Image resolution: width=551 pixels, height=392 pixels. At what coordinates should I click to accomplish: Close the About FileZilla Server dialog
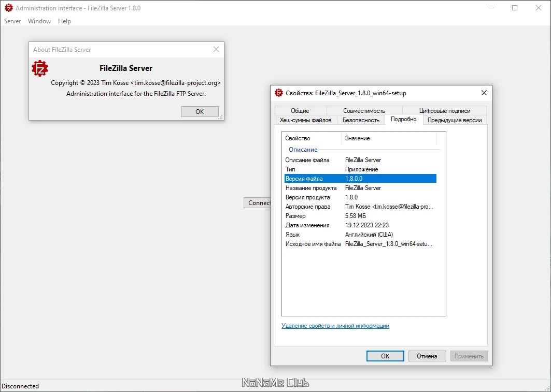tap(216, 50)
